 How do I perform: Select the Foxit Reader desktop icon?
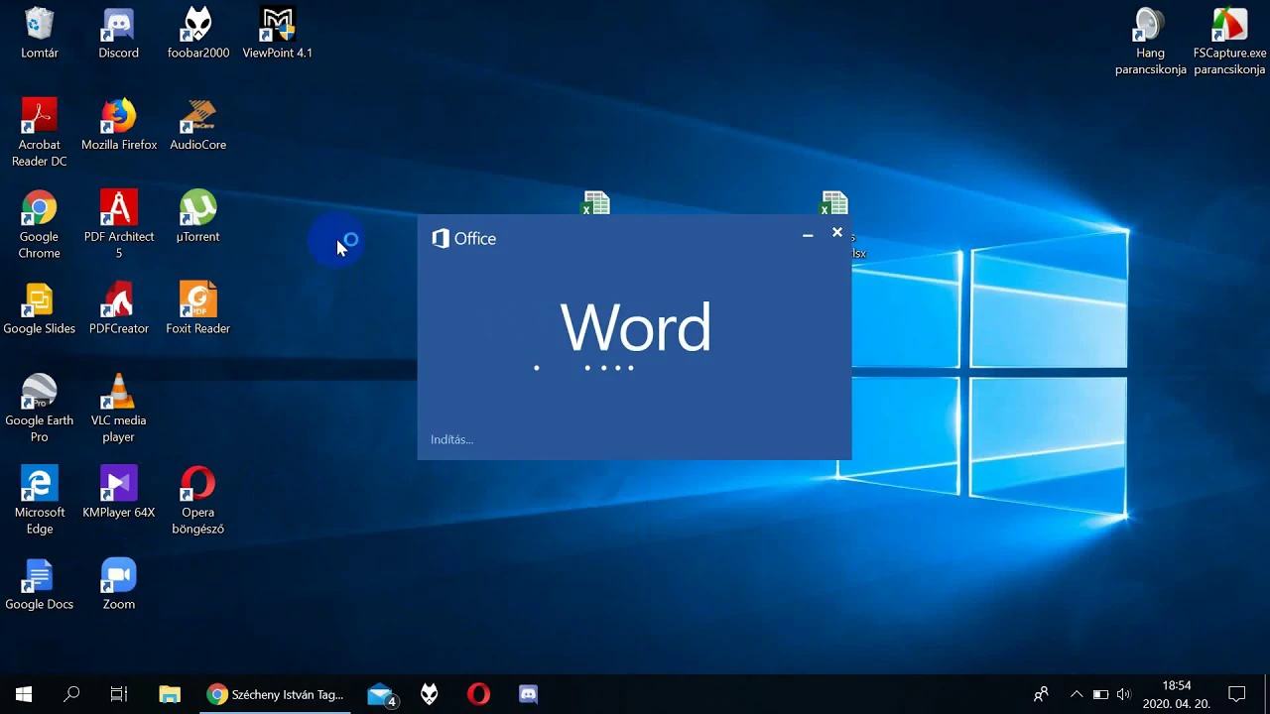(x=197, y=309)
